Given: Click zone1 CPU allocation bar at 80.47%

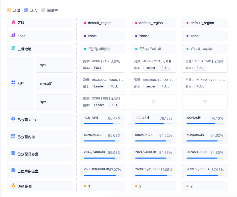Looking at the screenshot, I should coord(102,124).
